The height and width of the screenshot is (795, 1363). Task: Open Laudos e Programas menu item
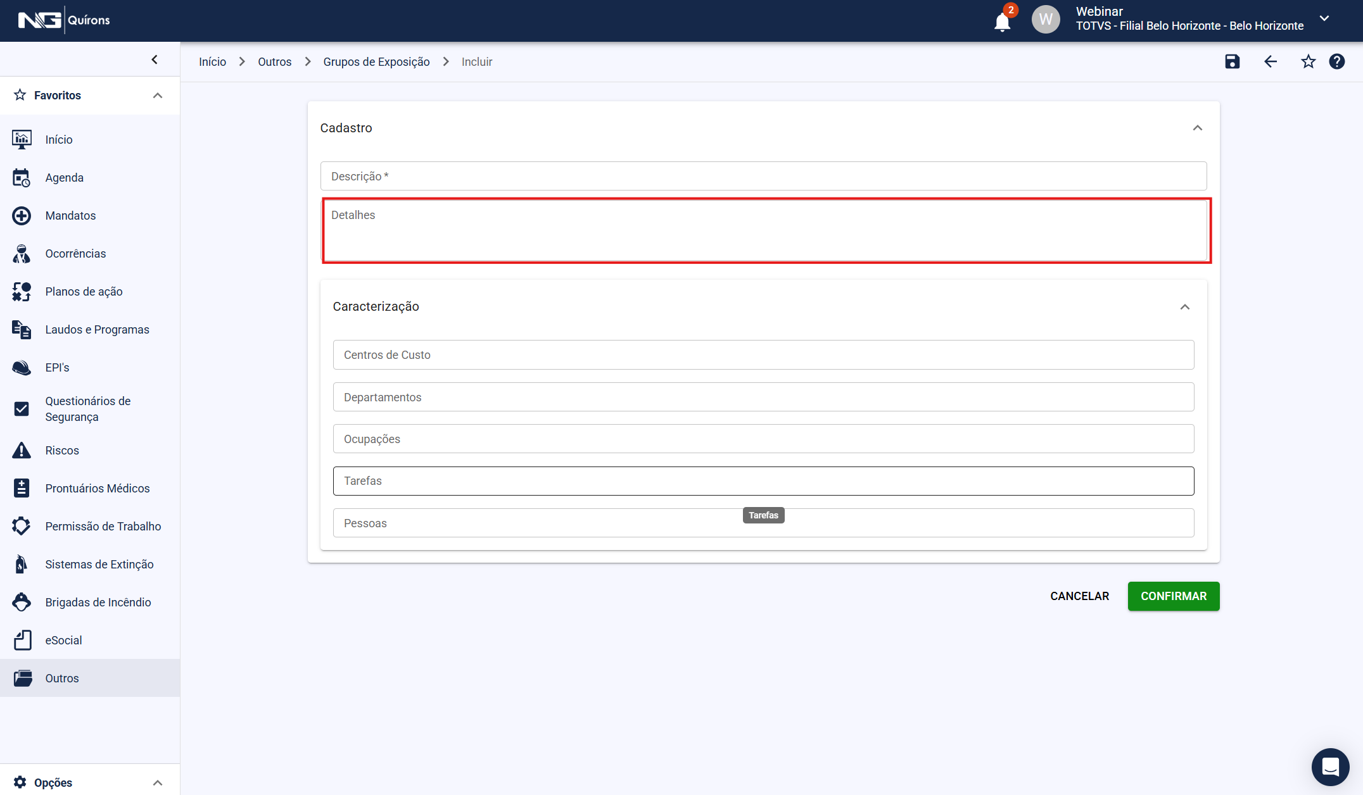(x=97, y=330)
